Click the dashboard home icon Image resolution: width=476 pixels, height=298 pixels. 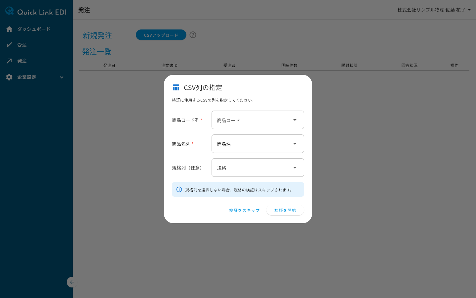coord(9,29)
